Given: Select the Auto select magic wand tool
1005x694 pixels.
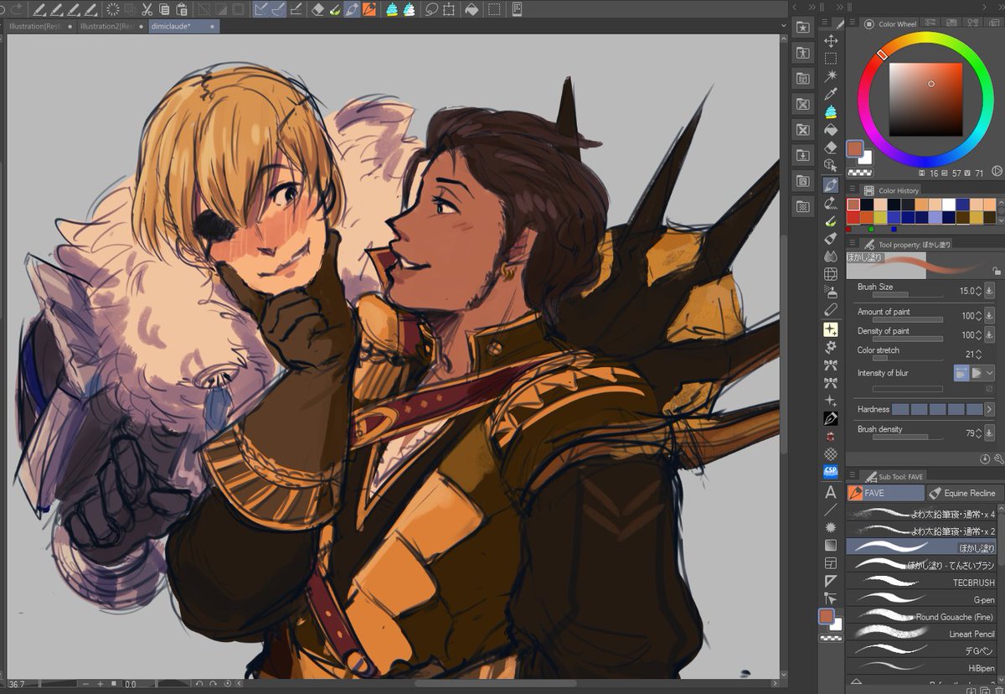Looking at the screenshot, I should coord(831,76).
